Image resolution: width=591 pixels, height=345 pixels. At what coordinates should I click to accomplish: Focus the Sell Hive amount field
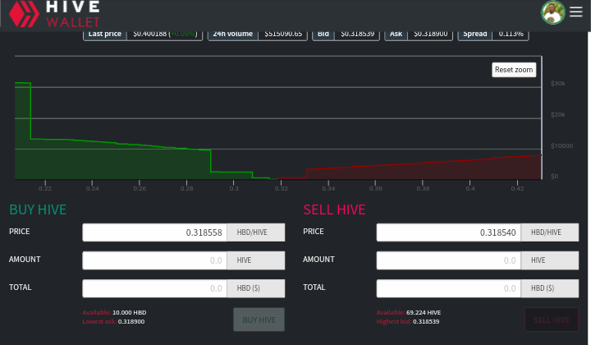click(448, 260)
